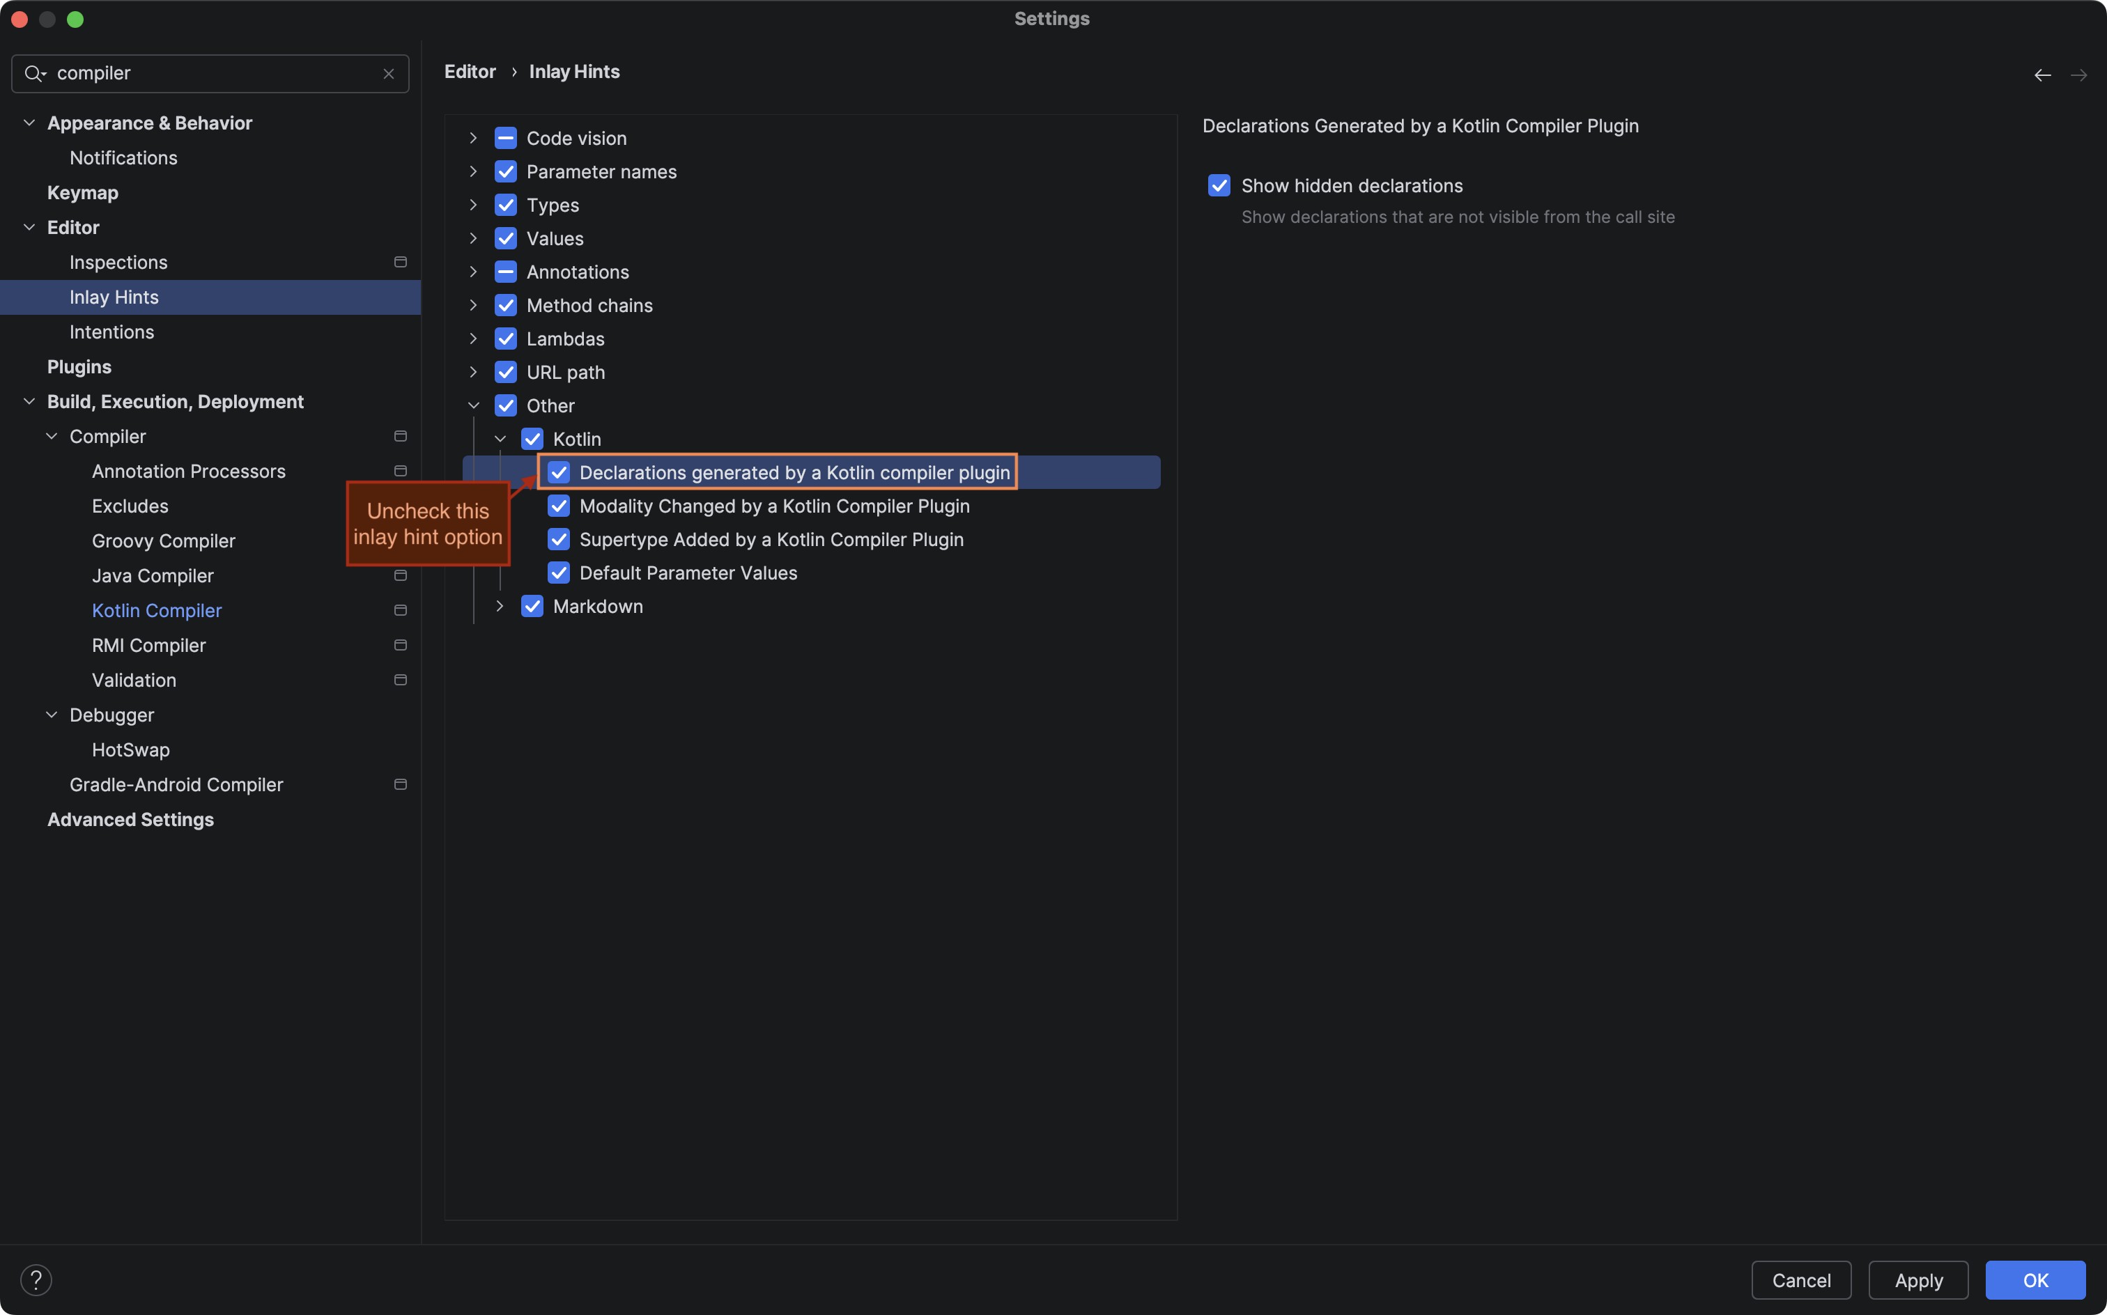
Task: Uncheck URL path checkbox
Action: click(x=505, y=372)
